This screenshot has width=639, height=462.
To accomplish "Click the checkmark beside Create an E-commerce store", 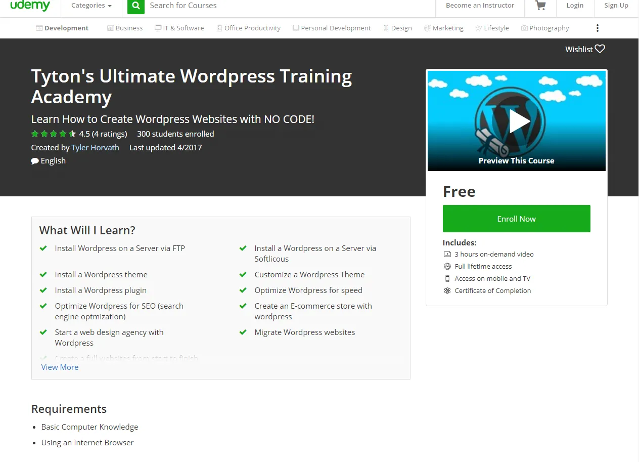I will tap(243, 306).
